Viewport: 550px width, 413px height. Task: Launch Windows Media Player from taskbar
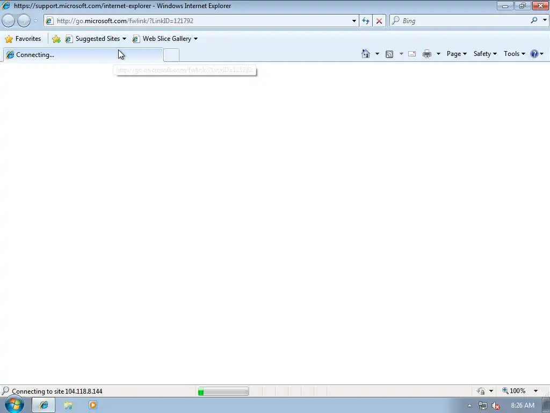(x=93, y=405)
